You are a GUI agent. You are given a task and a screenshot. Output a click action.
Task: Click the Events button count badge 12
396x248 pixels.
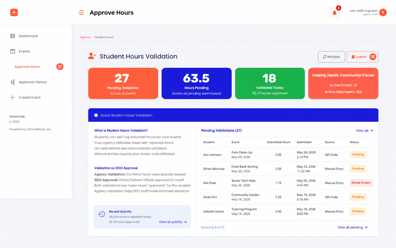point(373,57)
